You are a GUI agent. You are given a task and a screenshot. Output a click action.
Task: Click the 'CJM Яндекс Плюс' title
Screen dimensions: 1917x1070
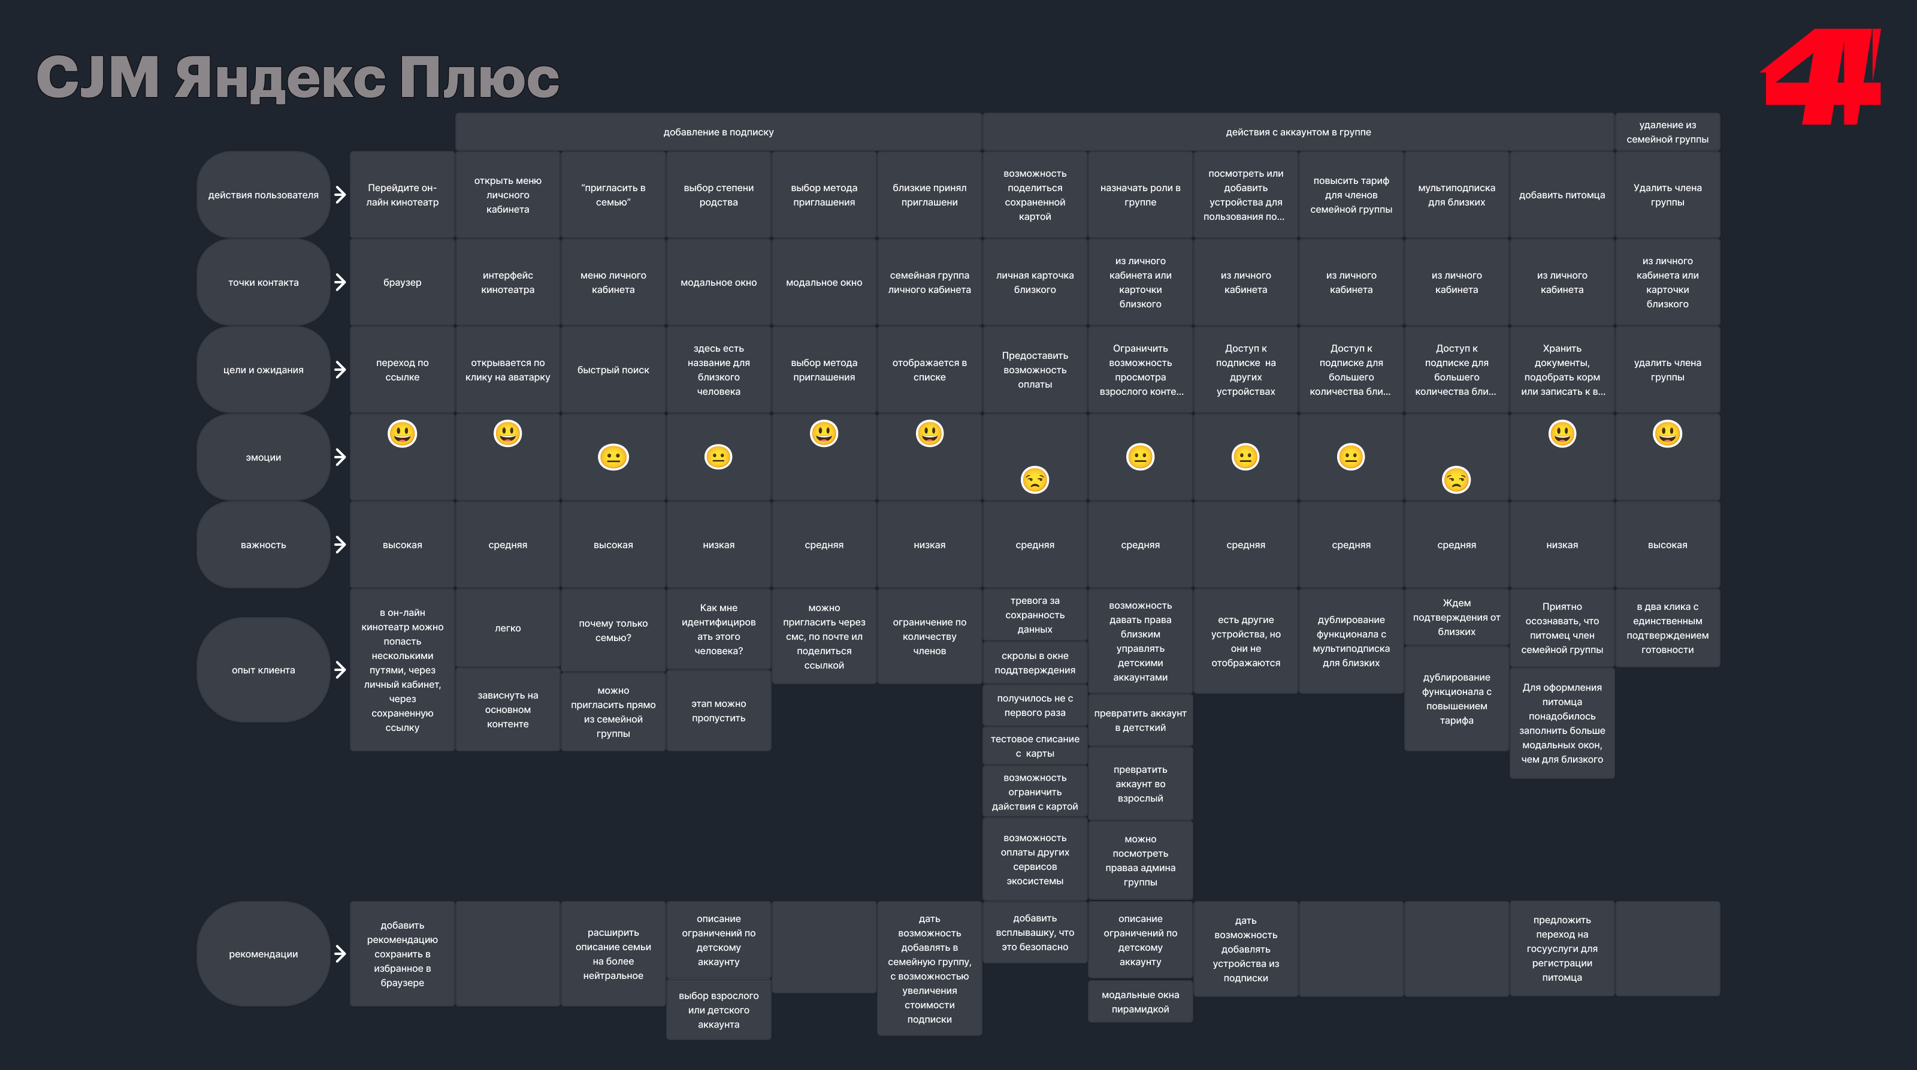click(298, 77)
